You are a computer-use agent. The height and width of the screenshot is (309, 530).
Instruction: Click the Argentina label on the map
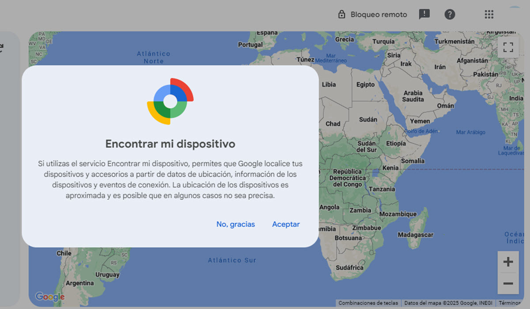coord(80,283)
